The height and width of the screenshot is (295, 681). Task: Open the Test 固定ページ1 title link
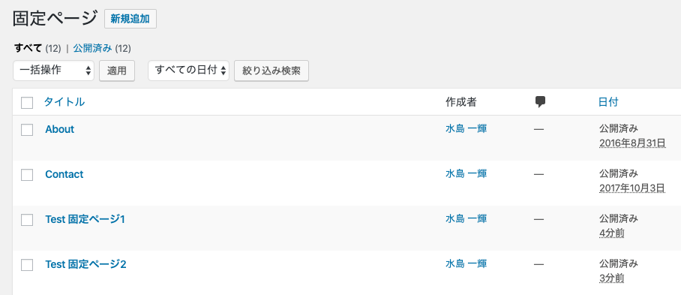(x=85, y=219)
